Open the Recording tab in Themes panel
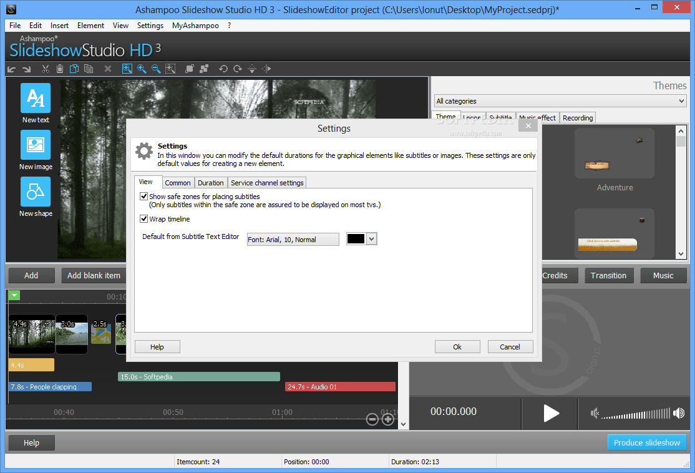Screen dimensions: 695x473 [x=578, y=118]
